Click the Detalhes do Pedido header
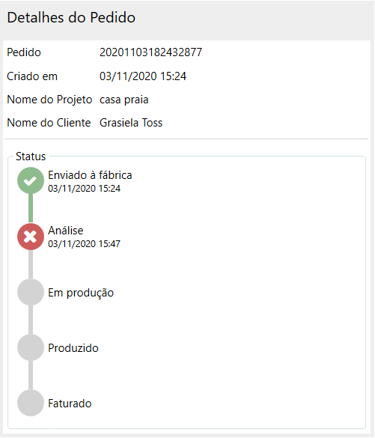Screen dimensions: 375x438 71,18
